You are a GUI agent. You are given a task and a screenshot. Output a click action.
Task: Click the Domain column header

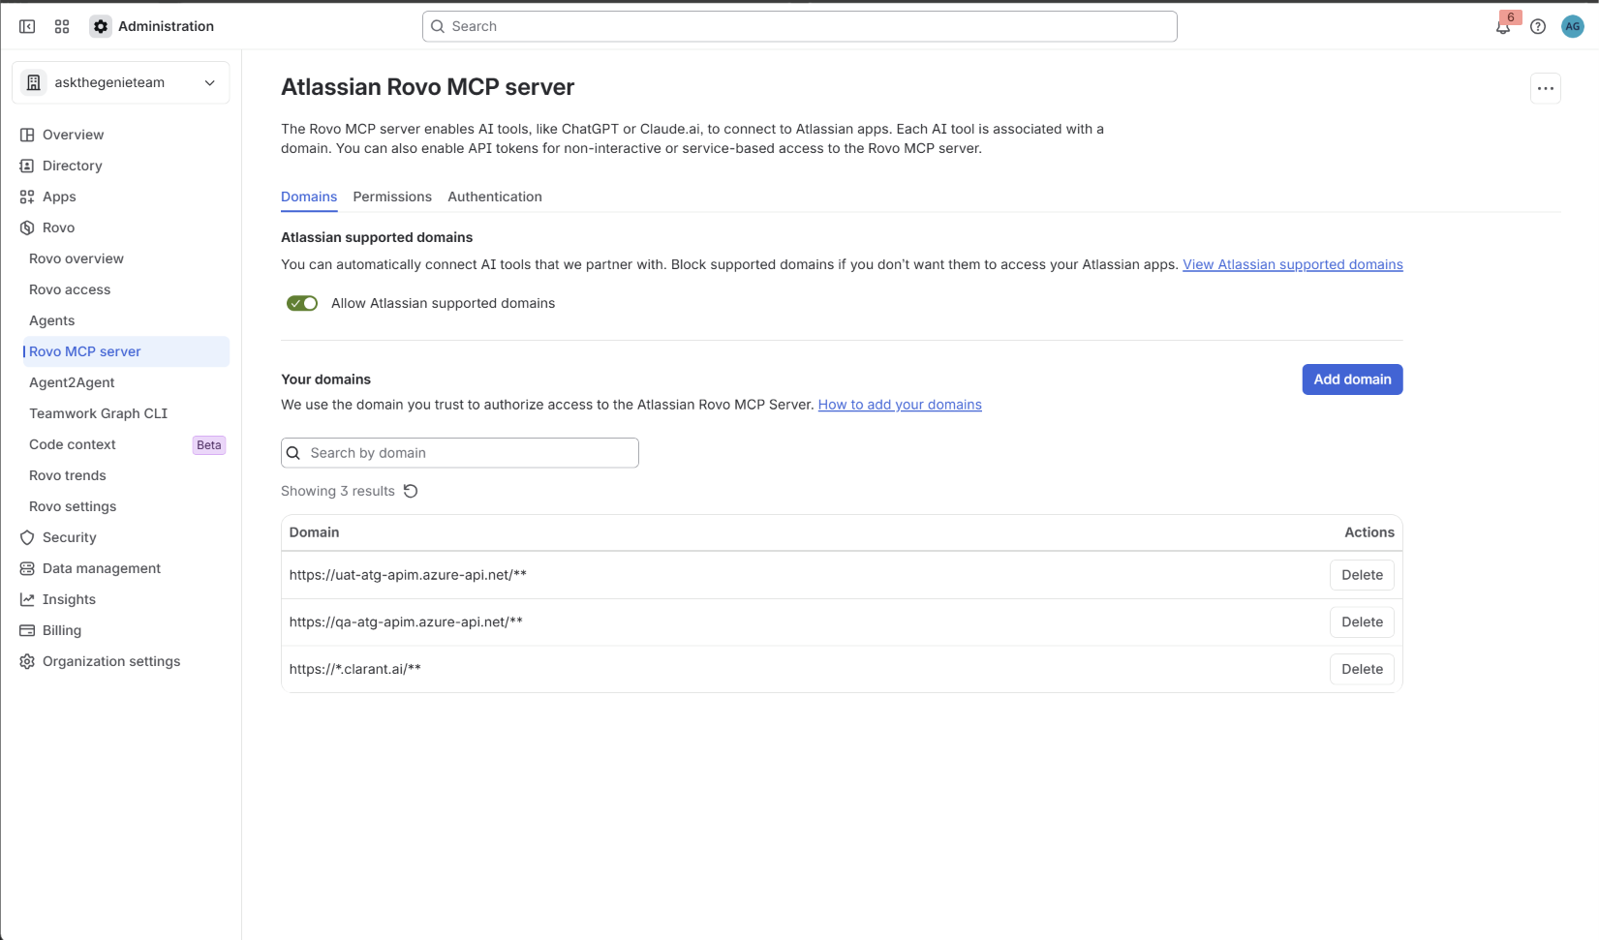315,532
